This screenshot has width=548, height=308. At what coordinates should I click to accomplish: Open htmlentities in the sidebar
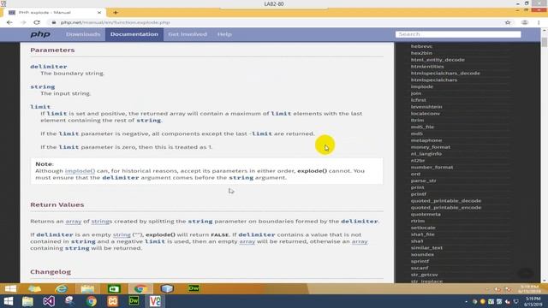click(427, 67)
